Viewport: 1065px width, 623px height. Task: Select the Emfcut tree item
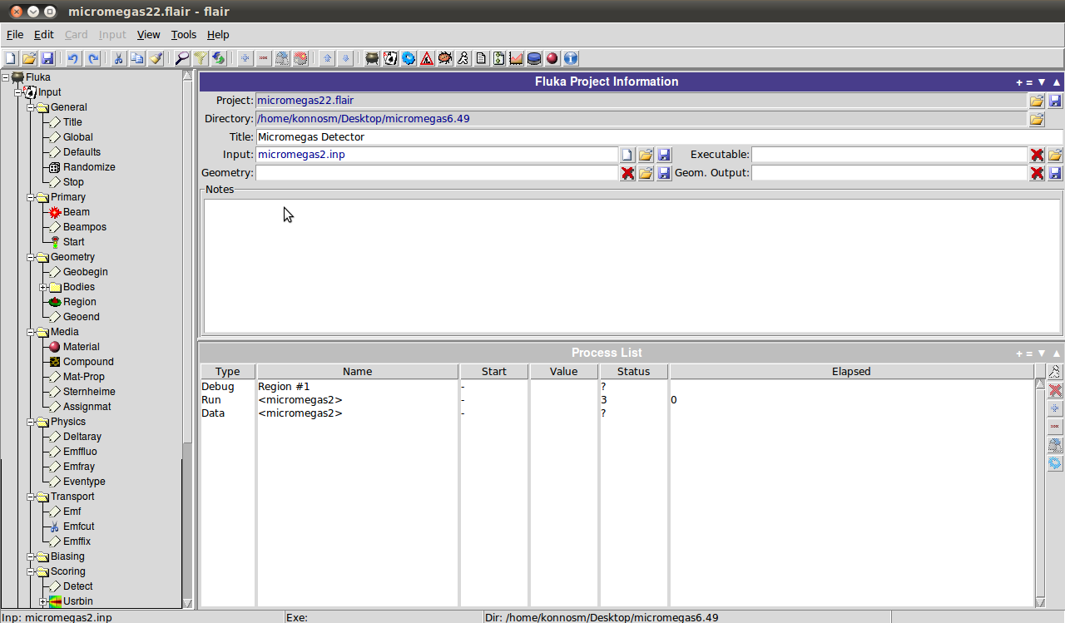(78, 527)
